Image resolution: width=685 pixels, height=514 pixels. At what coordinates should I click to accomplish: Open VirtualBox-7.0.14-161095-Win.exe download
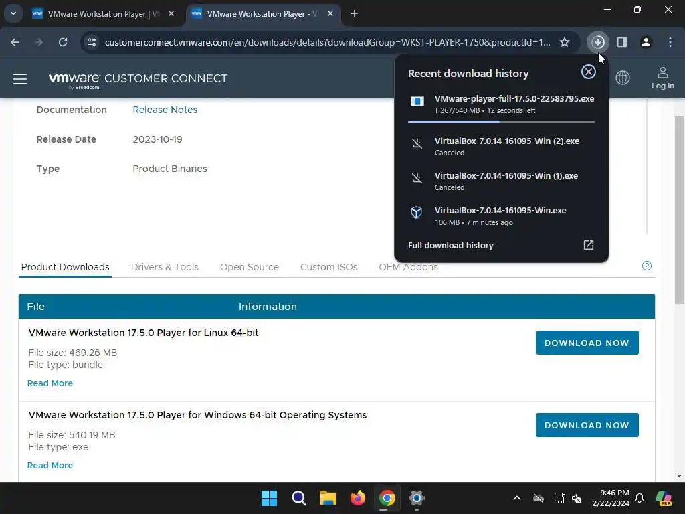point(502,216)
